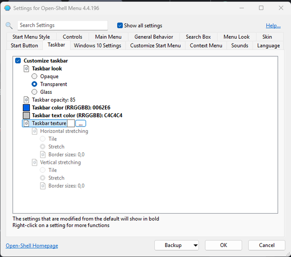
Task: Visit the Open-Shell Homepage link
Action: 32,246
